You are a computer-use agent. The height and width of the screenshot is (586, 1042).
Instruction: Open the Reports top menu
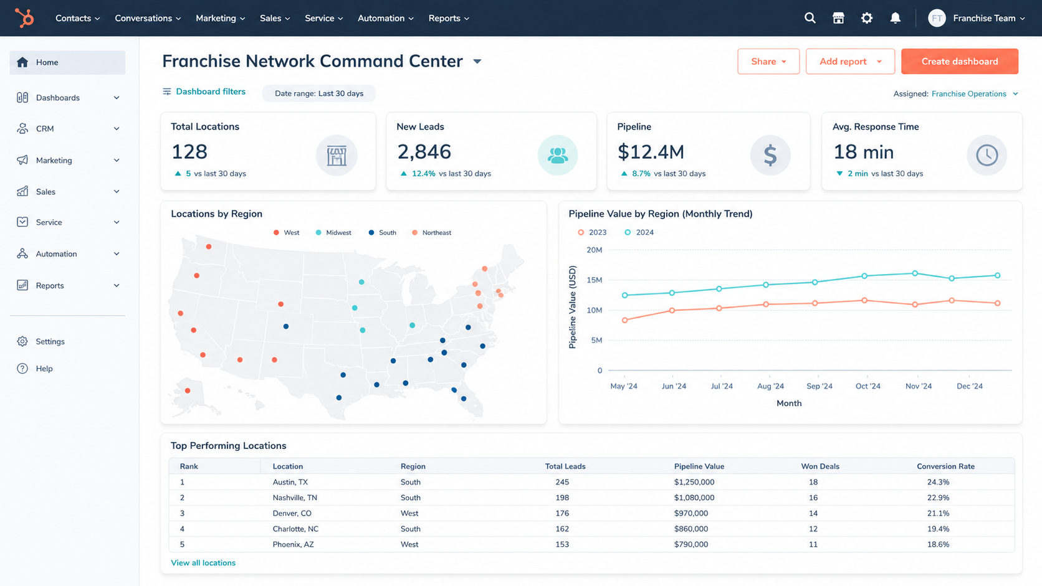tap(449, 18)
